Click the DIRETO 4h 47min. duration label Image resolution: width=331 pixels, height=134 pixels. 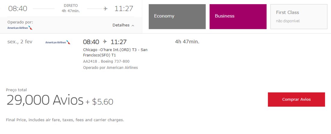71,8
